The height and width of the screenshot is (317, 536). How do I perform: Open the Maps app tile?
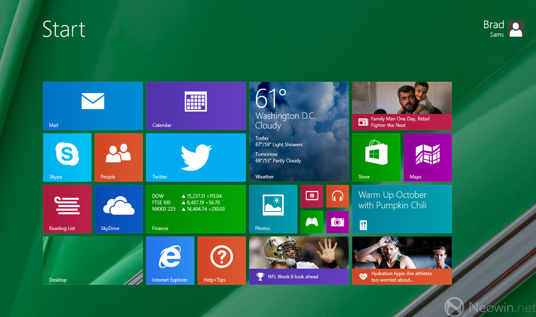coord(427,157)
